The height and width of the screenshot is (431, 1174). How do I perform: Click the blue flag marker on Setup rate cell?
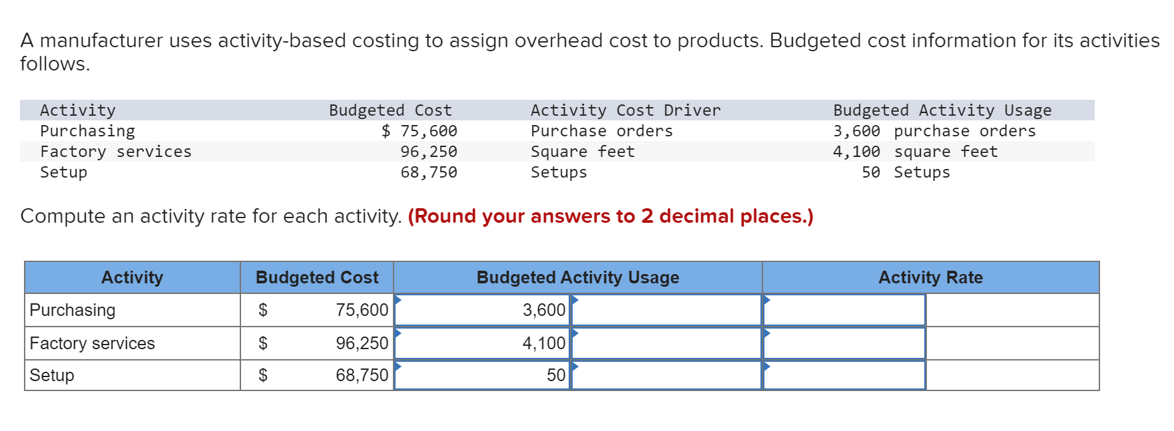click(x=766, y=366)
